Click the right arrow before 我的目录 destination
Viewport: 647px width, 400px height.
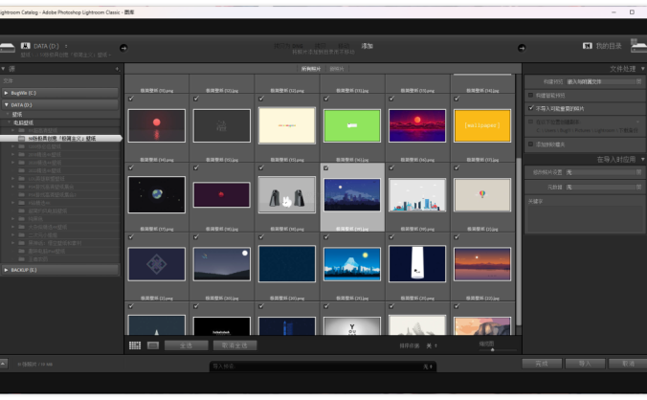click(x=521, y=47)
